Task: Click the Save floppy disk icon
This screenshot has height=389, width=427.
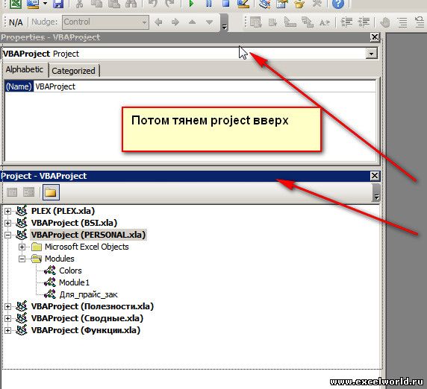Action: (58, 4)
